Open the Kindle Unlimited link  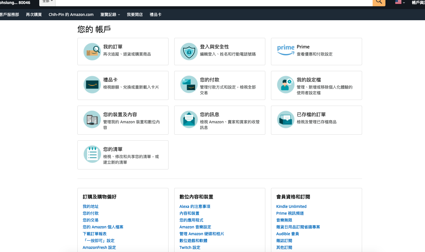pos(291,206)
